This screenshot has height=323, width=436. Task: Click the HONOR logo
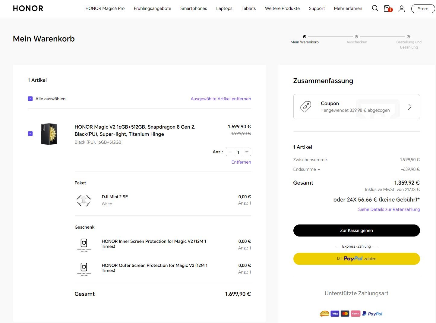coord(28,8)
